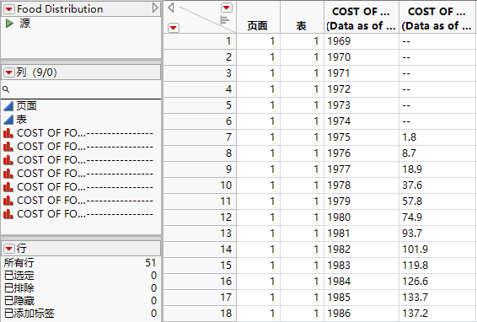The width and height of the screenshot is (477, 322).
Task: Select row number 18 in the table
Action: point(200,314)
